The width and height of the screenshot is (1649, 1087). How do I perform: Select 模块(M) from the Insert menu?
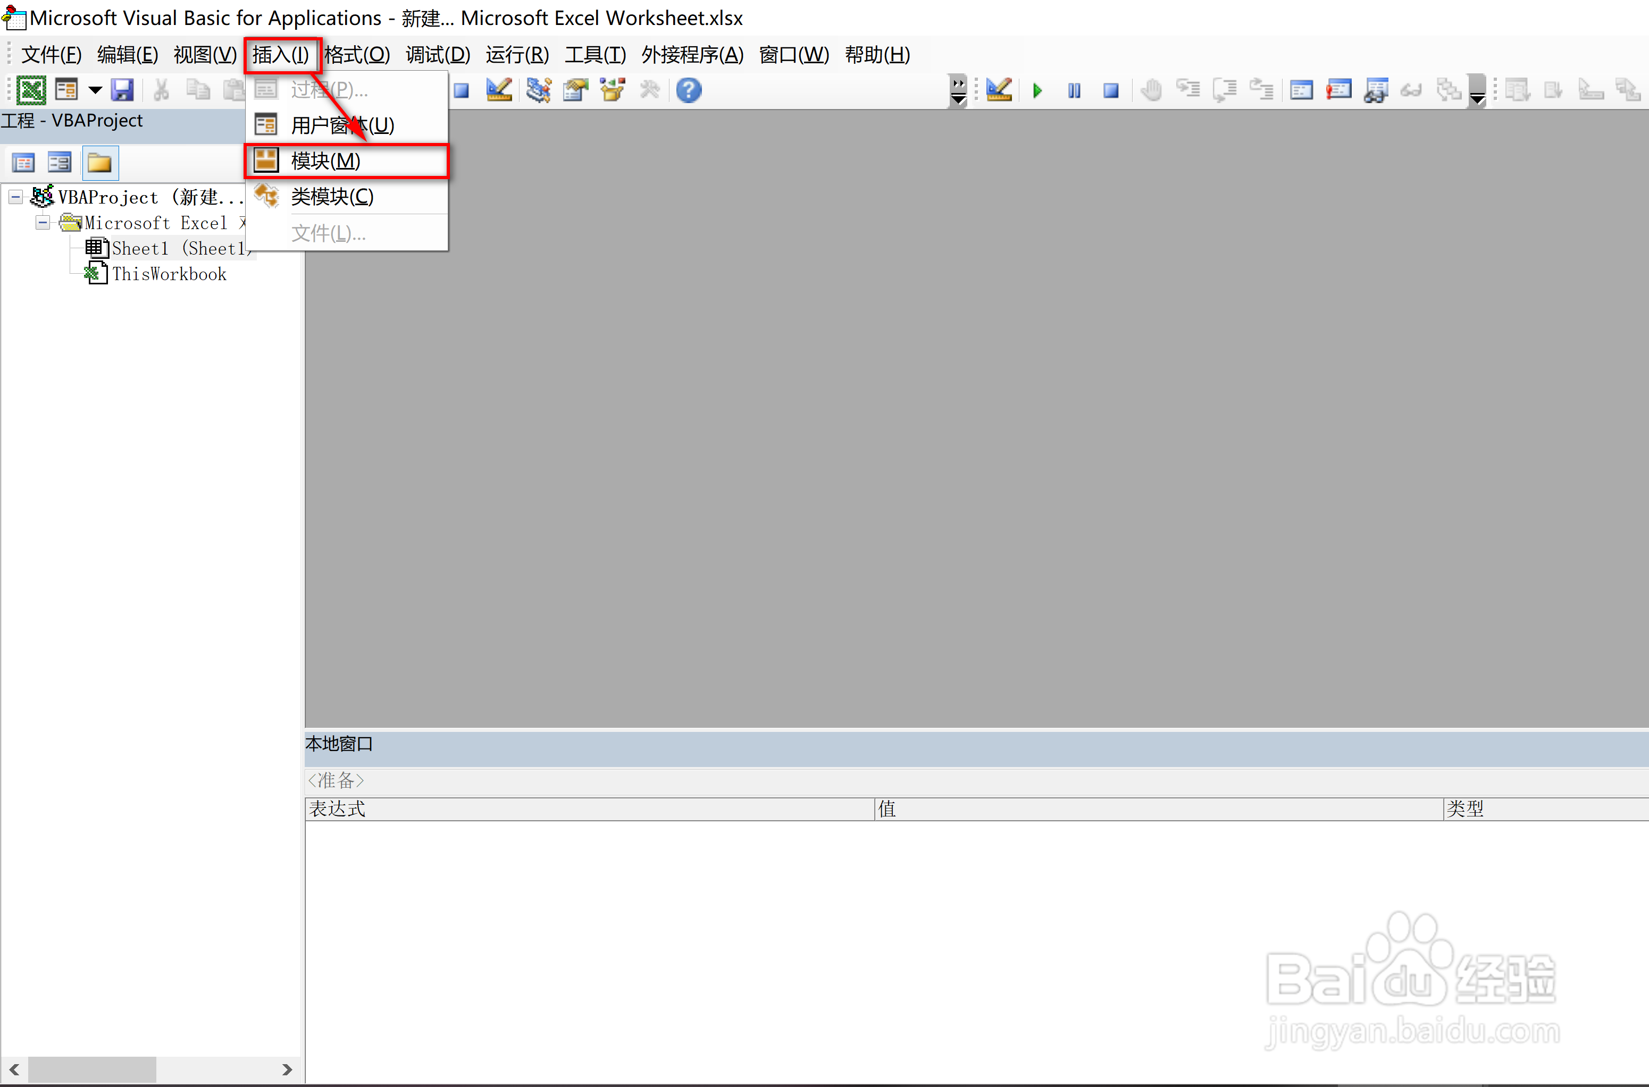[325, 161]
